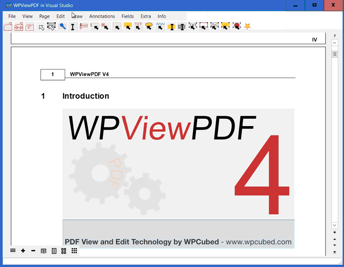Click the yellow rectangle annotation tool
This screenshot has height=267, width=344.
(128, 26)
